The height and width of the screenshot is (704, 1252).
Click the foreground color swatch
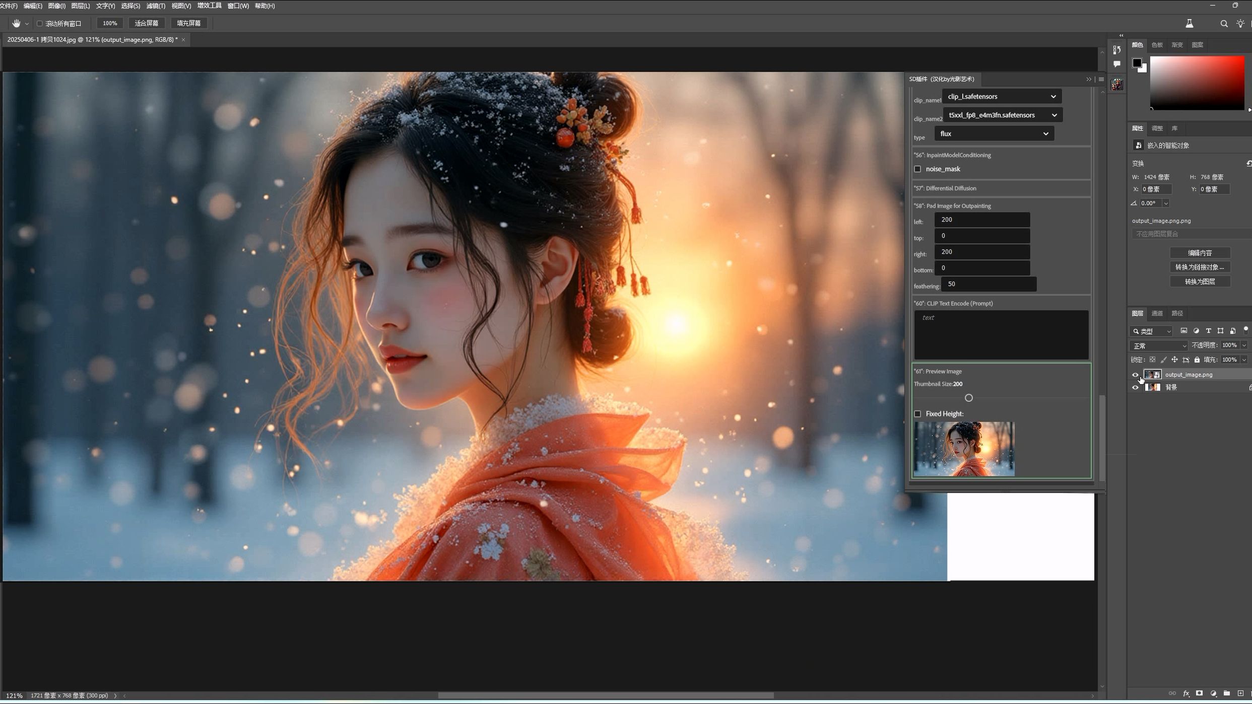coord(1137,63)
